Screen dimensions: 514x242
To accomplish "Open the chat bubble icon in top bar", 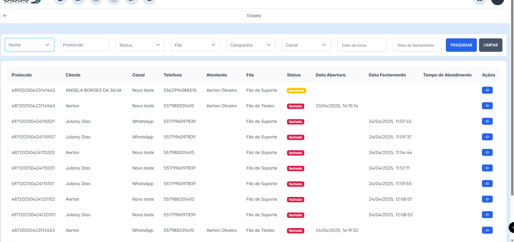I will [x=60, y=1].
